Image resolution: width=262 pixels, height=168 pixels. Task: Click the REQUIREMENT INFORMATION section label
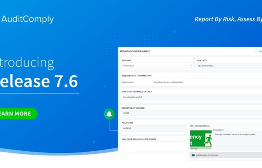(x=136, y=76)
